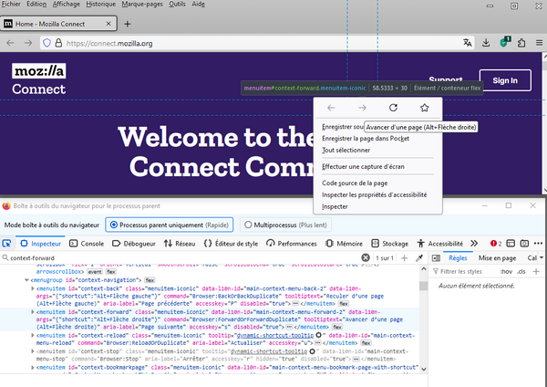Open the tracking protection shield icon
The height and width of the screenshot is (387, 547).
pyautogui.click(x=46, y=43)
